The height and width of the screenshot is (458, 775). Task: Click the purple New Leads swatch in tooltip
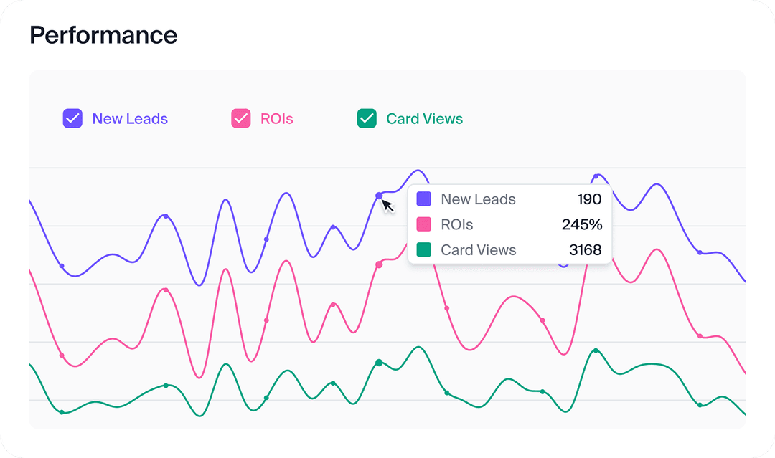pyautogui.click(x=424, y=199)
